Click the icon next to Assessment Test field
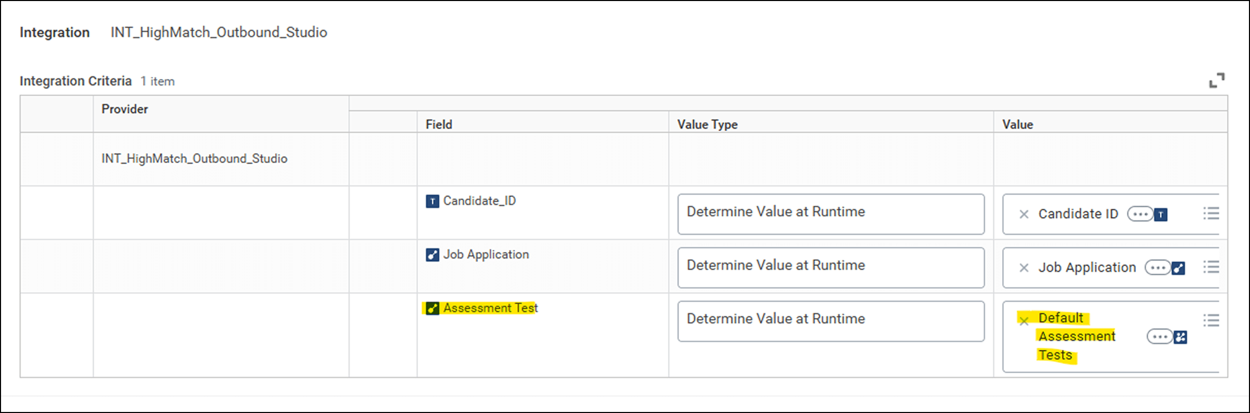This screenshot has height=413, width=1250. coord(432,308)
